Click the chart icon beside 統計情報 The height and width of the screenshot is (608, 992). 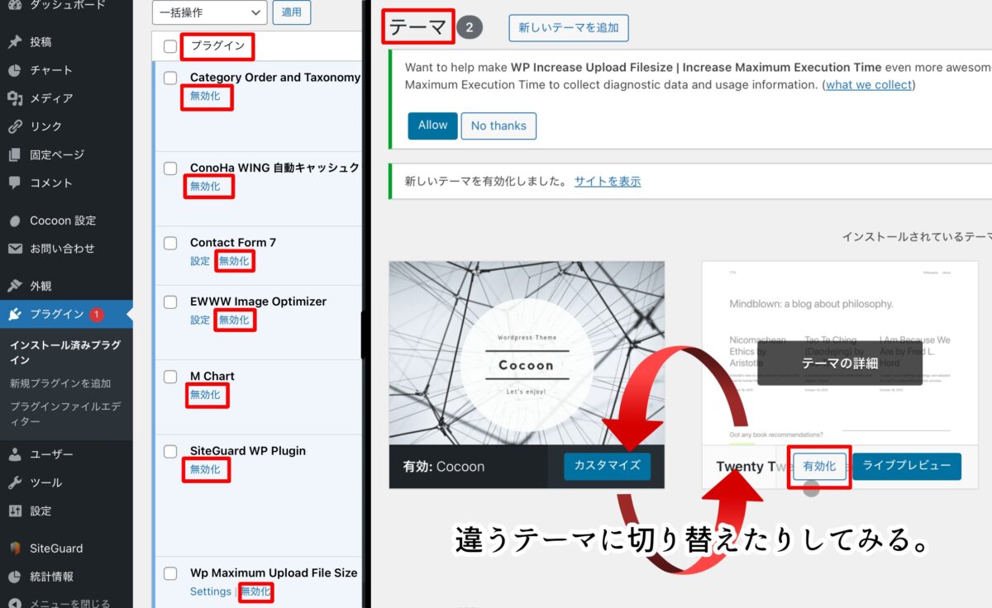(x=15, y=577)
